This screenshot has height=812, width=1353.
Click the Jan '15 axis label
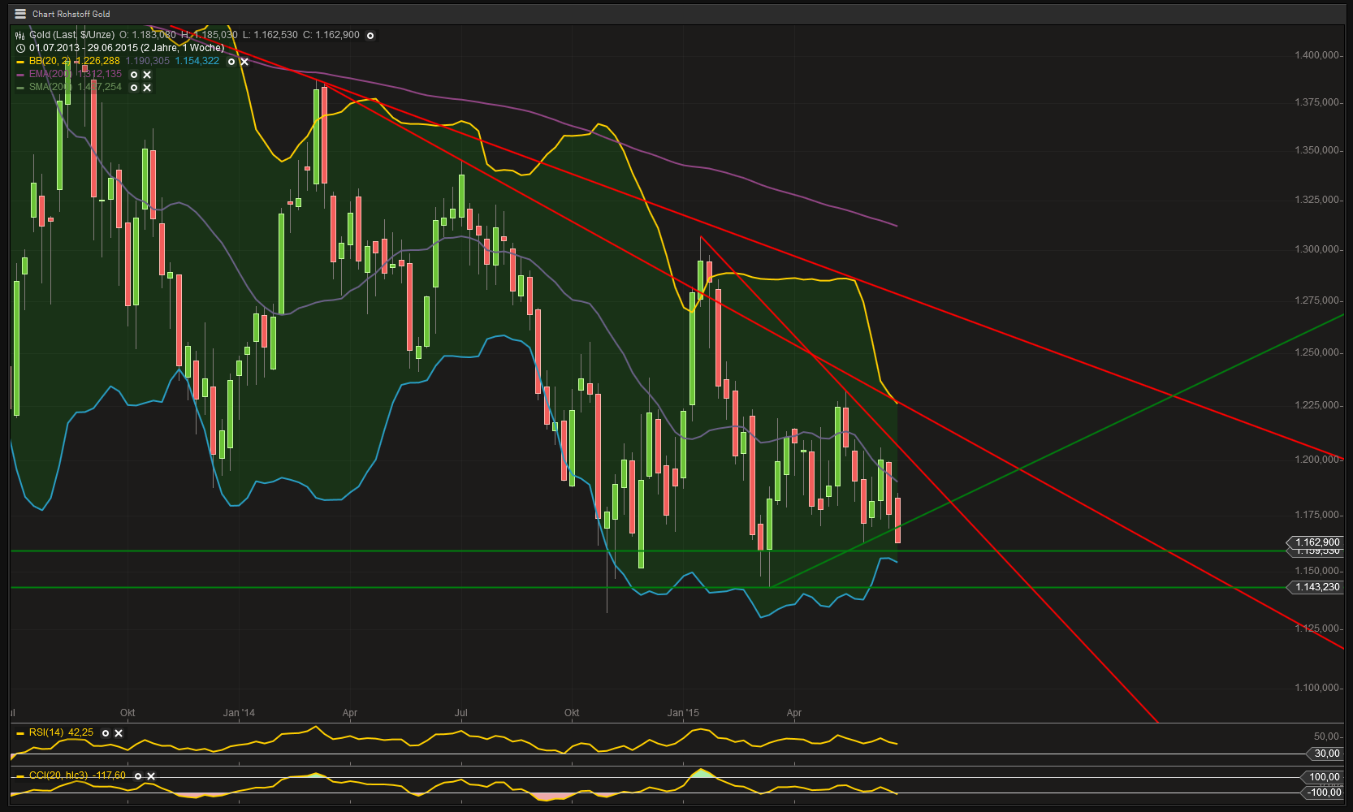coord(682,712)
